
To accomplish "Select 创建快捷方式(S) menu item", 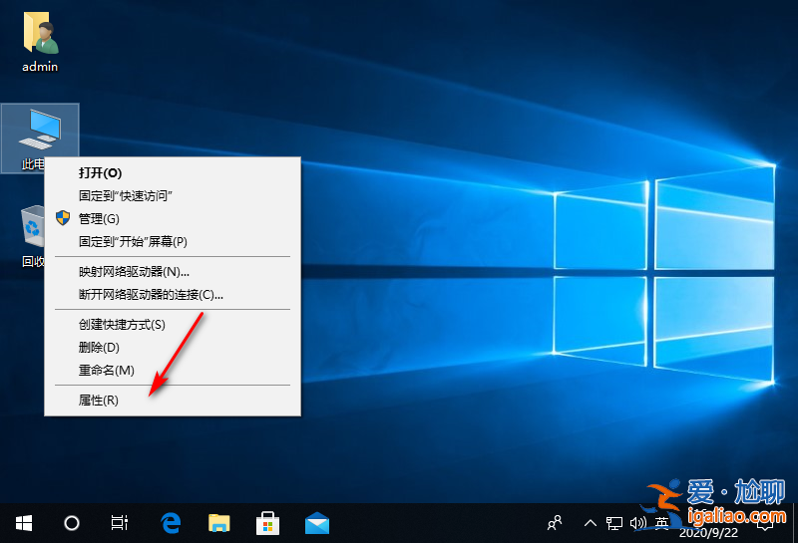I will (173, 325).
